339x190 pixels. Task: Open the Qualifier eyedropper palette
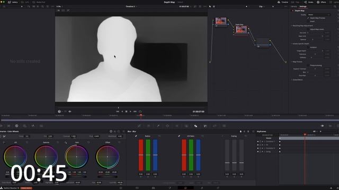pyautogui.click(x=158, y=126)
